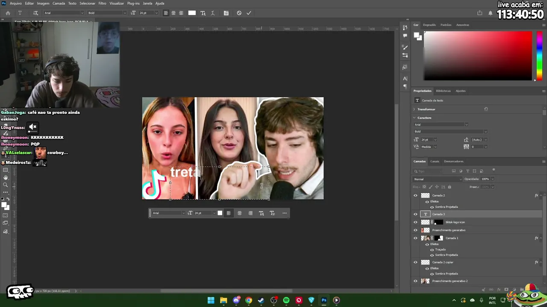Filter layers by smart object type
547x307 pixels.
[x=481, y=171]
